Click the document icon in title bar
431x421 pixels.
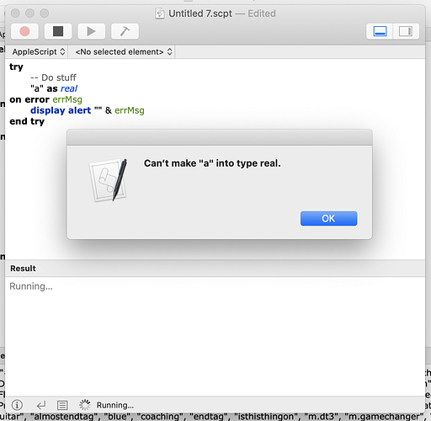[x=160, y=13]
